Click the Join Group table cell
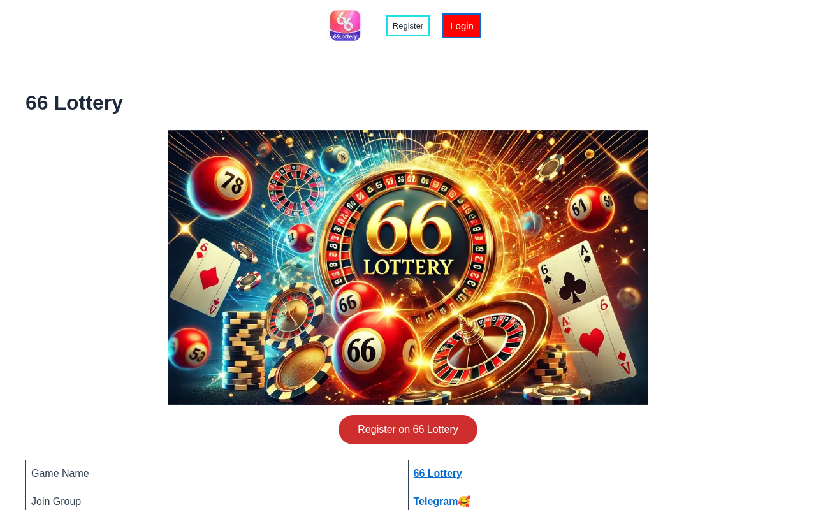 217,501
